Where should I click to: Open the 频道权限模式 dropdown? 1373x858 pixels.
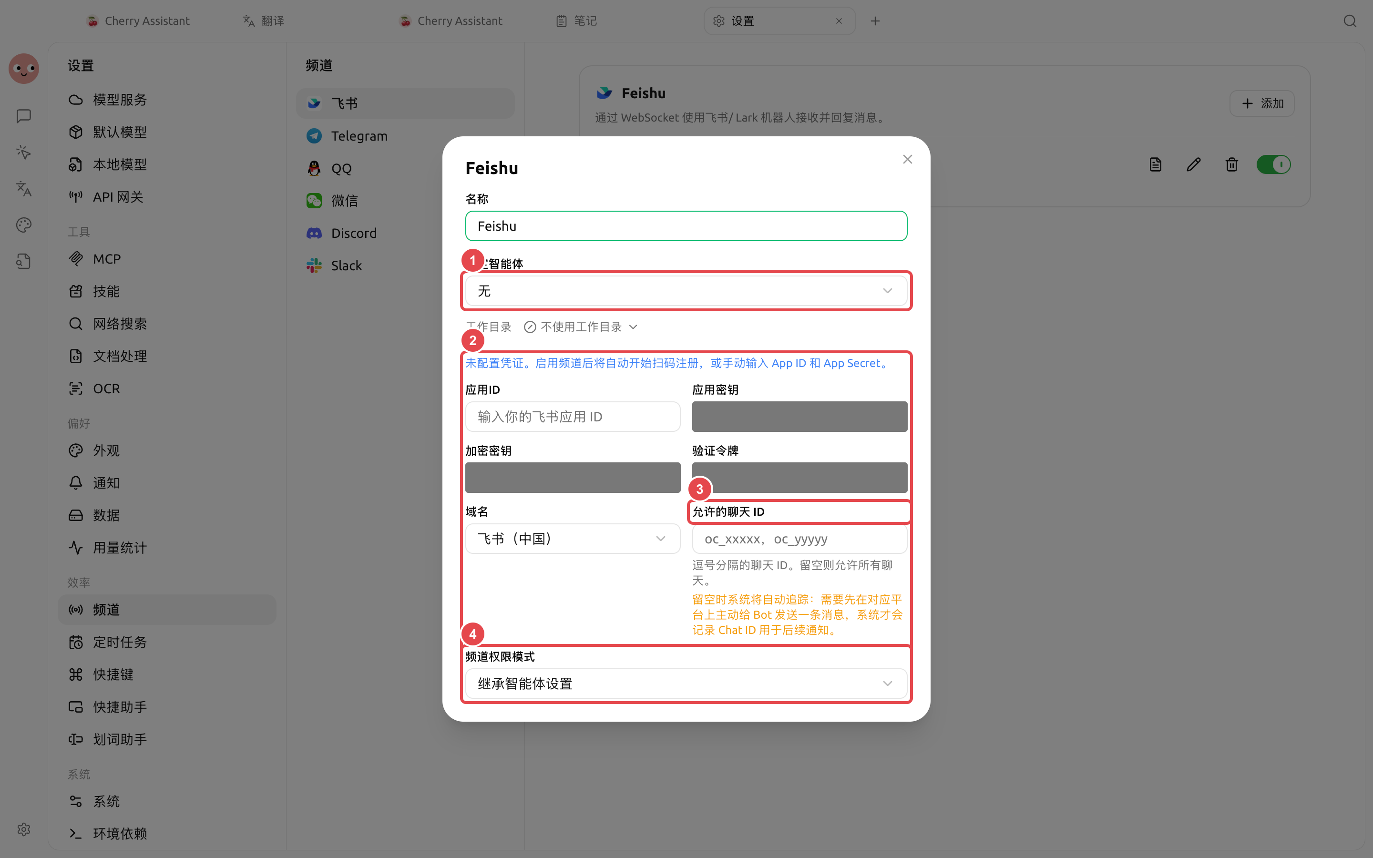coord(686,684)
